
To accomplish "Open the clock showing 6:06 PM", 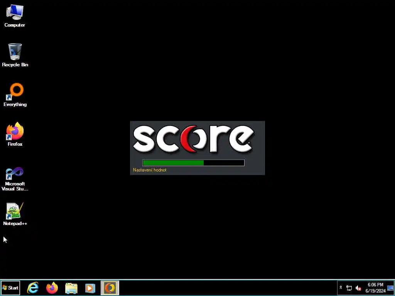I will click(x=375, y=288).
